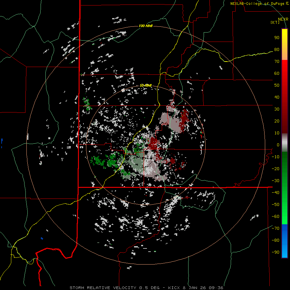Screen dimensions: 290x290
Task: Click the positive 10 knot scale label
Action: coord(277,133)
